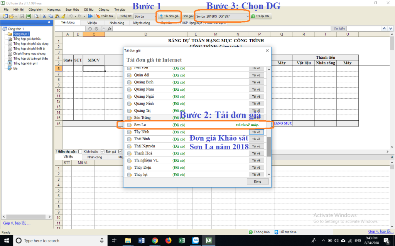Expand the Đơn giá SonLa_2018KS_DG1997 dropdown

click(247, 17)
